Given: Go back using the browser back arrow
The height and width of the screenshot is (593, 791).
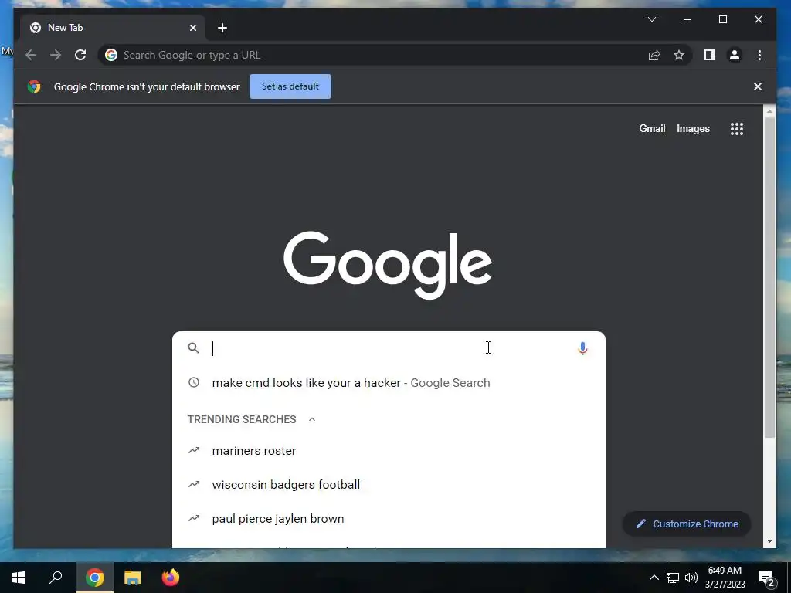Looking at the screenshot, I should pos(31,55).
